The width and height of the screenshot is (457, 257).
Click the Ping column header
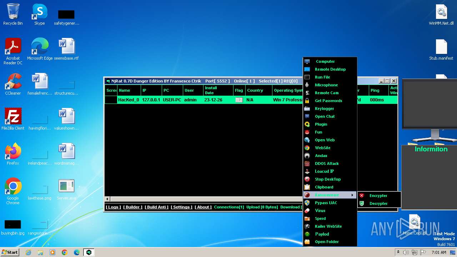[379, 90]
